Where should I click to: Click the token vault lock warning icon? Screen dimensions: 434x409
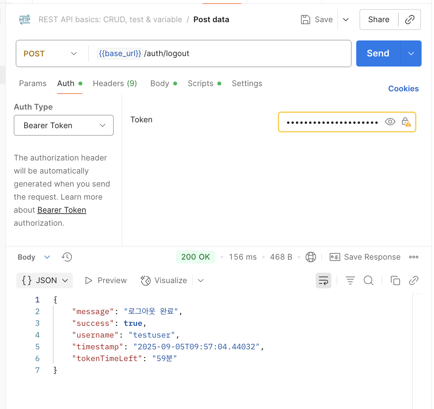click(406, 122)
